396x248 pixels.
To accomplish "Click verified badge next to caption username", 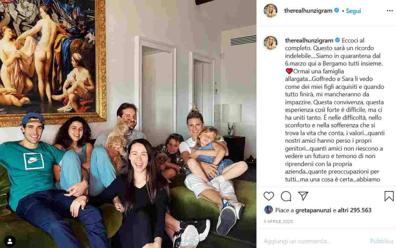I will (x=338, y=40).
